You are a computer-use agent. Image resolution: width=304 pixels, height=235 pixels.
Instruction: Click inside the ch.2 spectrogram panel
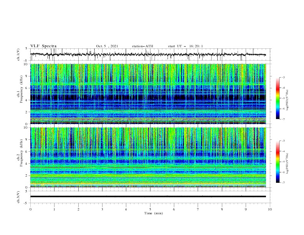(x=148, y=157)
